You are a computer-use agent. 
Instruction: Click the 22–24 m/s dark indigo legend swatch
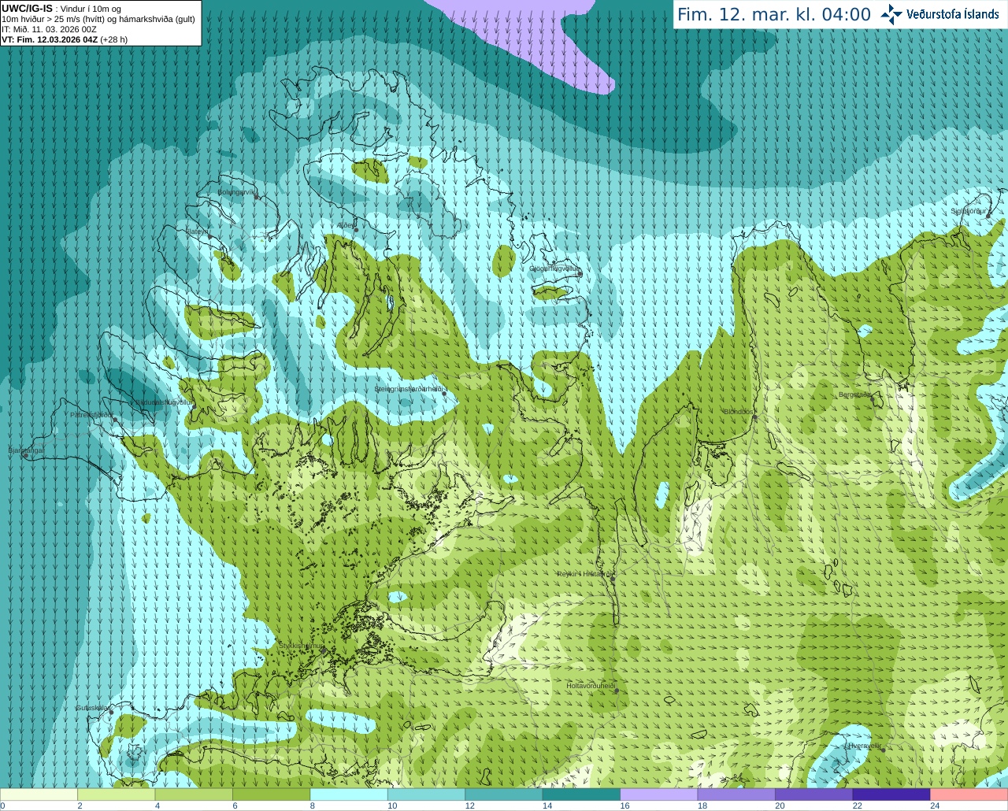point(891,794)
